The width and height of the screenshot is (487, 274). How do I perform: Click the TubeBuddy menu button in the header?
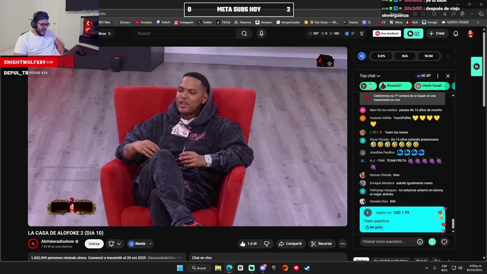tap(413, 33)
